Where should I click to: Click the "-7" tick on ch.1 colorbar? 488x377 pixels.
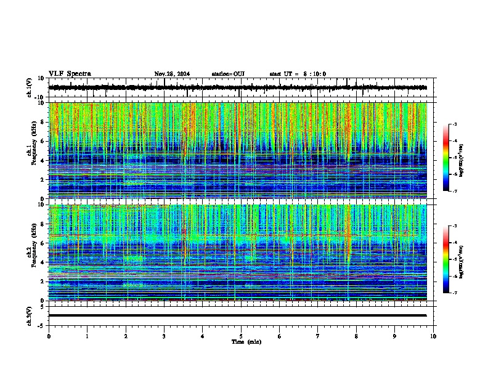point(455,191)
